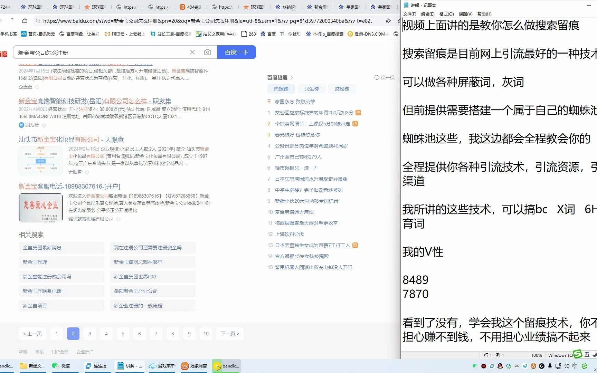Switch to the 新金宝 browser tab
597x373 pixels.
click(317, 7)
